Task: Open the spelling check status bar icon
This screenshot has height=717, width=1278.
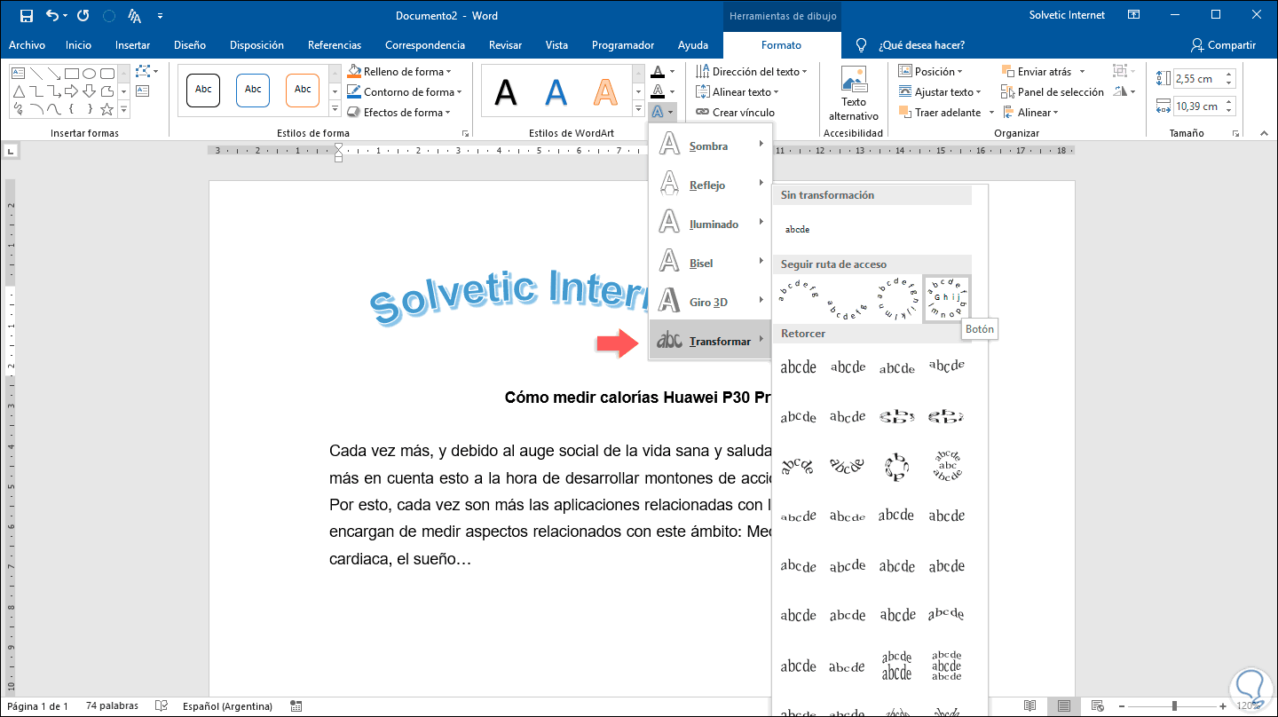Action: [x=162, y=706]
